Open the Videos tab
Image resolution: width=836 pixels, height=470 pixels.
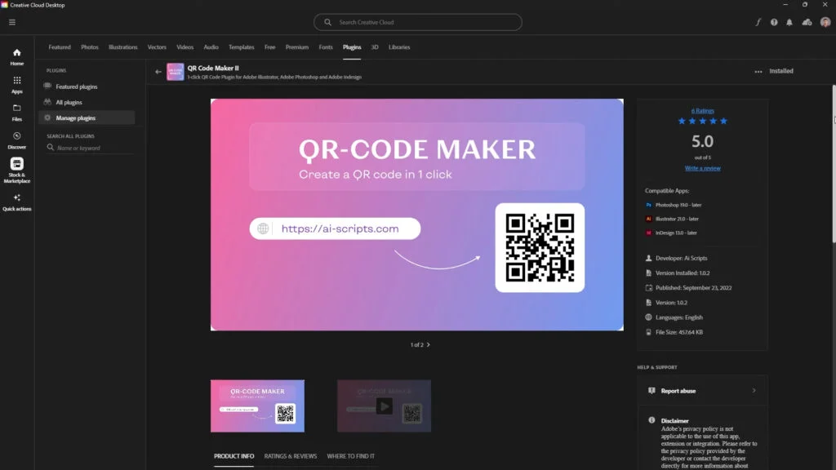point(185,47)
